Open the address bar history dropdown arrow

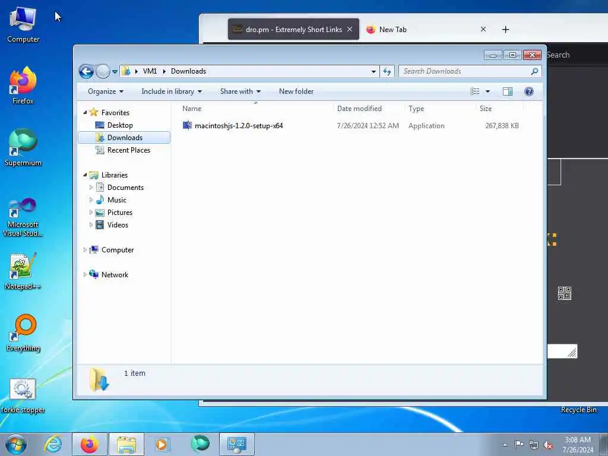pyautogui.click(x=373, y=71)
